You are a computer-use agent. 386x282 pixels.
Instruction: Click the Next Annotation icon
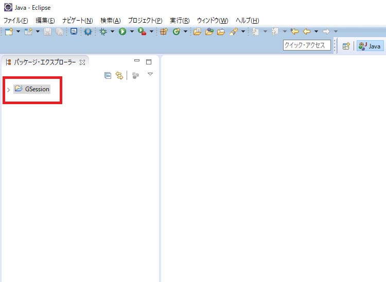[x=255, y=31]
